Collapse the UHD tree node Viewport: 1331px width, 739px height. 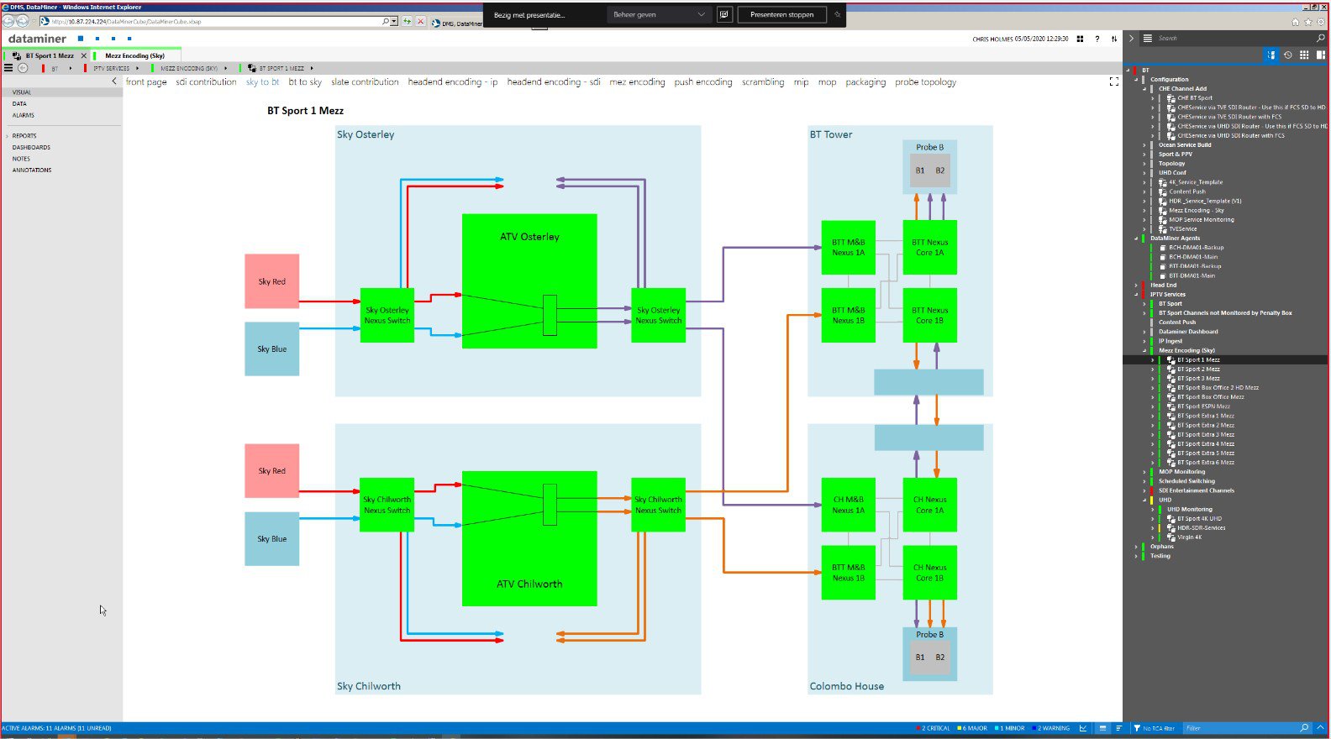[x=1144, y=500]
